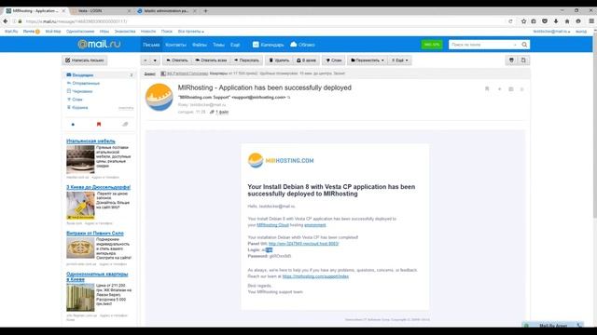
Task: Expand search options arrow in search box
Action: [x=515, y=45]
